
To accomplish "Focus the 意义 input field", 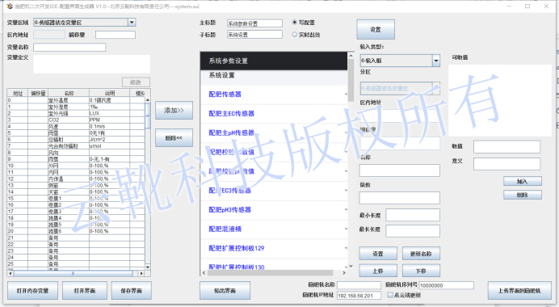I will click(506, 164).
